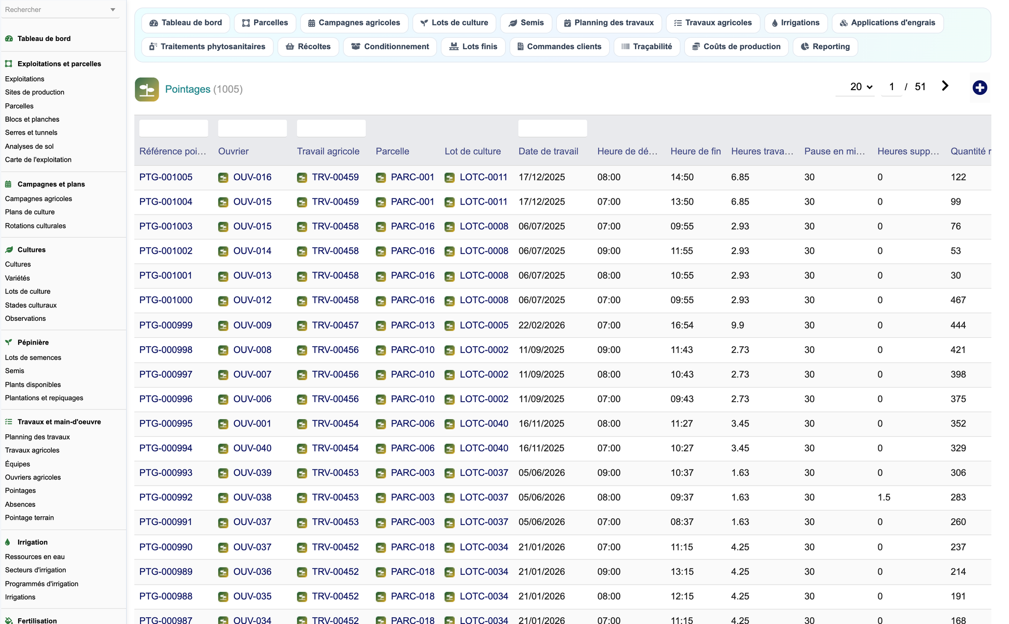The height and width of the screenshot is (624, 1009).
Task: Click the Campagnes et plans calendar icon
Action: [x=9, y=184]
